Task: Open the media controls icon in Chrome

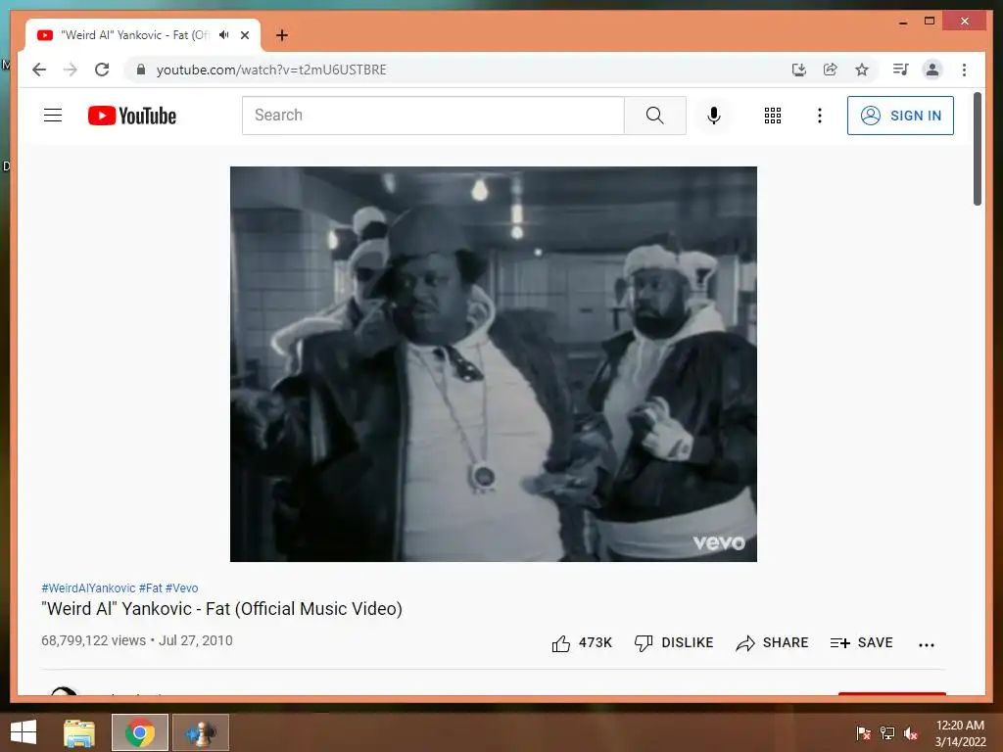Action: [x=901, y=70]
